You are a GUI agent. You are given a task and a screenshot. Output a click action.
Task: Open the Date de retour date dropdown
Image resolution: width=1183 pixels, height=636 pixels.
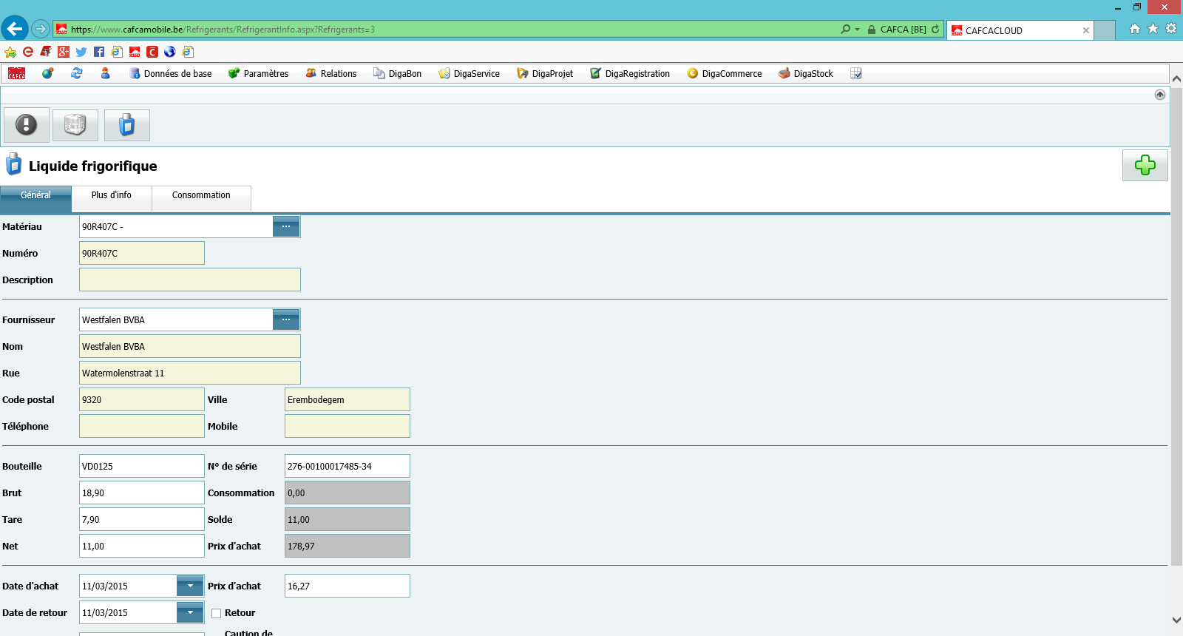pos(190,612)
